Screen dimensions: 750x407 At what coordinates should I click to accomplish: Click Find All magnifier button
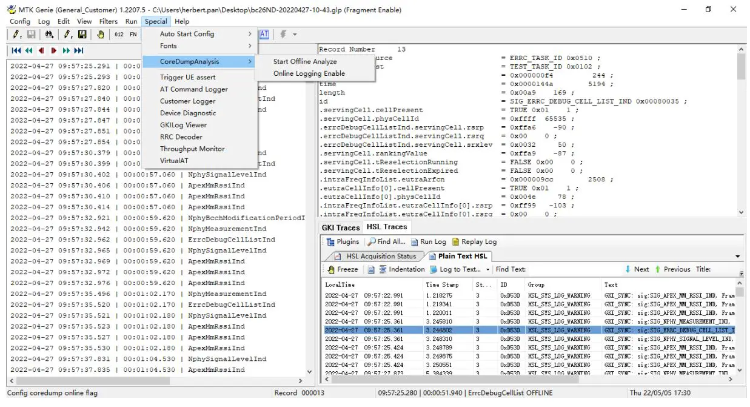(x=386, y=241)
